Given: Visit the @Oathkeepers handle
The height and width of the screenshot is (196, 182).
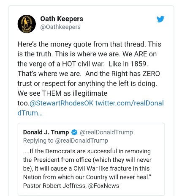Looking at the screenshot, I should pyautogui.click(x=60, y=27).
